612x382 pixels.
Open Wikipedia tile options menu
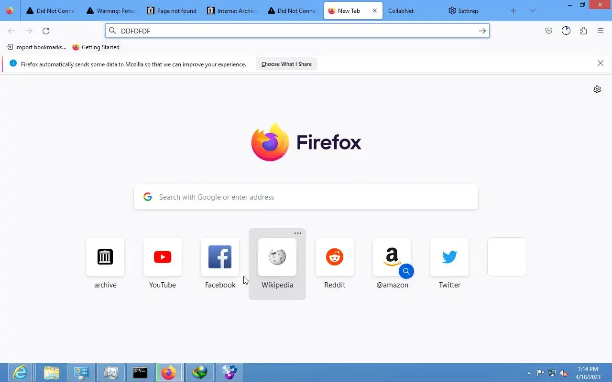click(298, 233)
